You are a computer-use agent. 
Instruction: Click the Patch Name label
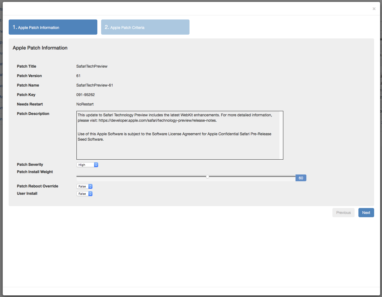[x=28, y=85]
